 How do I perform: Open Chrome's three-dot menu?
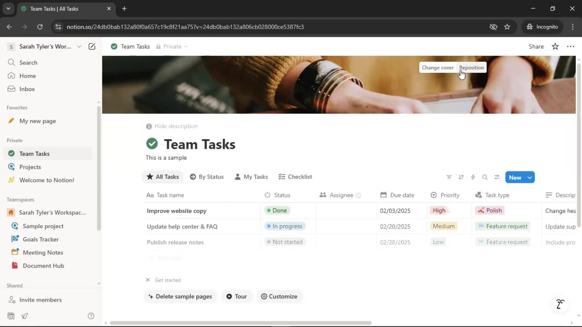coord(573,27)
